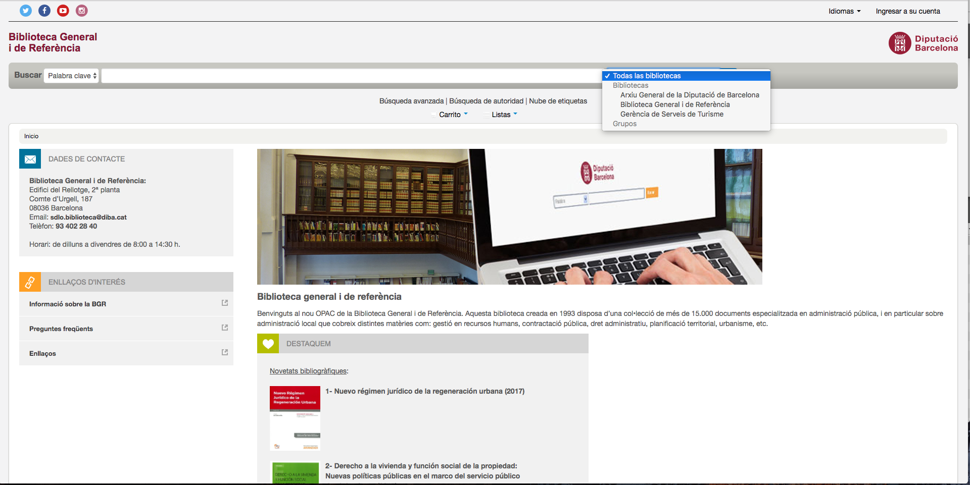Click the envelope icon beside Dades de contacte
Viewport: 970px width, 485px height.
coord(30,159)
